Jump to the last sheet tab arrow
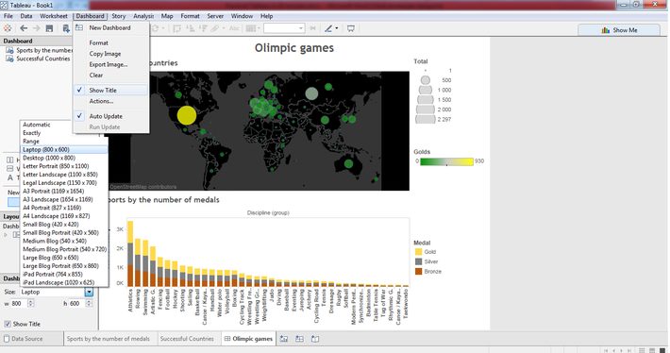Viewport: 670px width, 353px height. pos(629,350)
